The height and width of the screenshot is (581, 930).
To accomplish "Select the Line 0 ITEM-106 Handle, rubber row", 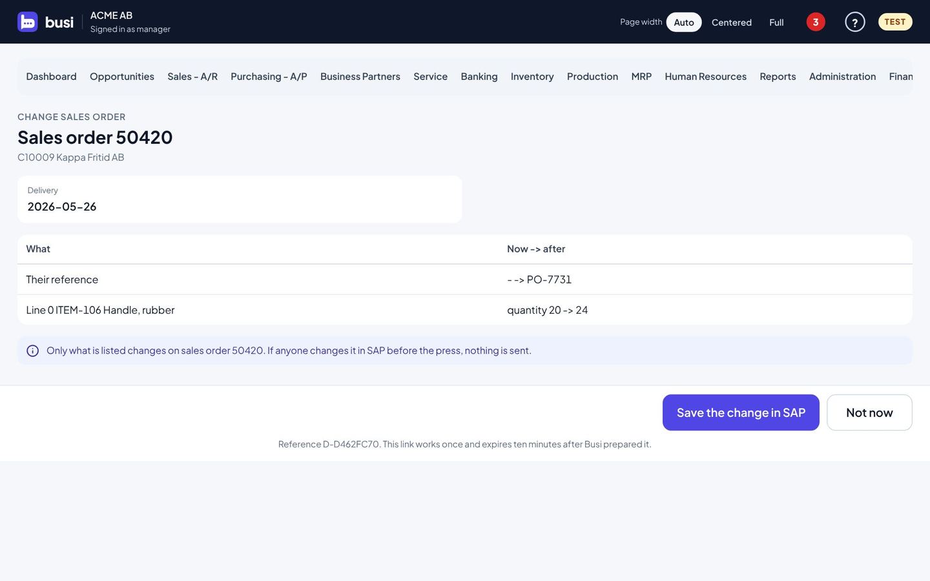I will pyautogui.click(x=465, y=310).
